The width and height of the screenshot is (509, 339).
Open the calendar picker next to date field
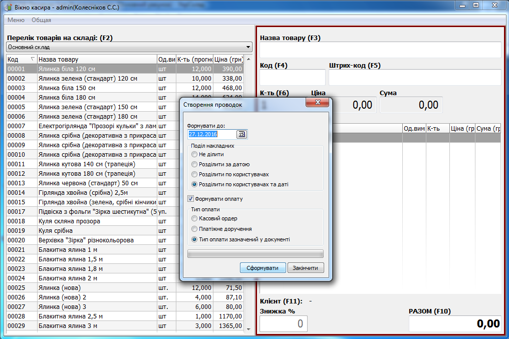coord(242,134)
